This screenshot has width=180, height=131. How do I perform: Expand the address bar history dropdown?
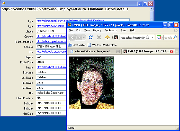152,38
